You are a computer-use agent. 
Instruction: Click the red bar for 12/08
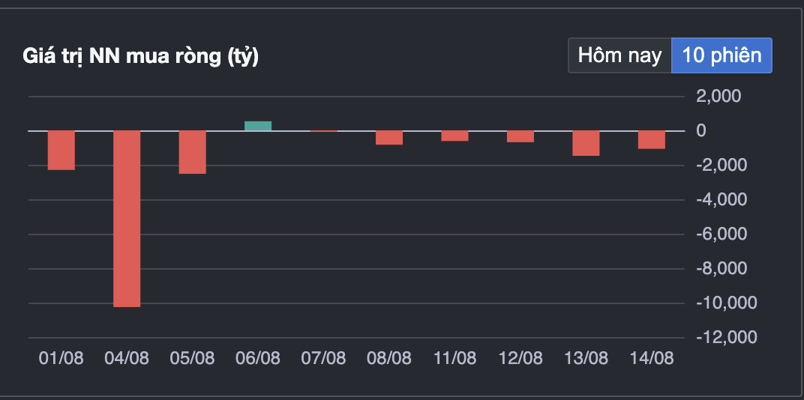tap(520, 136)
